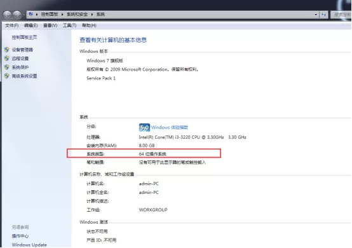
Task: Click the processor value Intel(R) Core(TM) i3-3220
Action: [x=193, y=137]
